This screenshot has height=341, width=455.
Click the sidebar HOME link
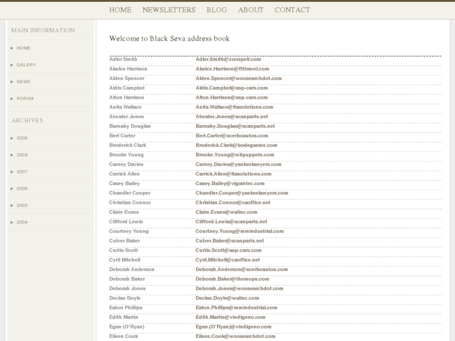pyautogui.click(x=23, y=48)
